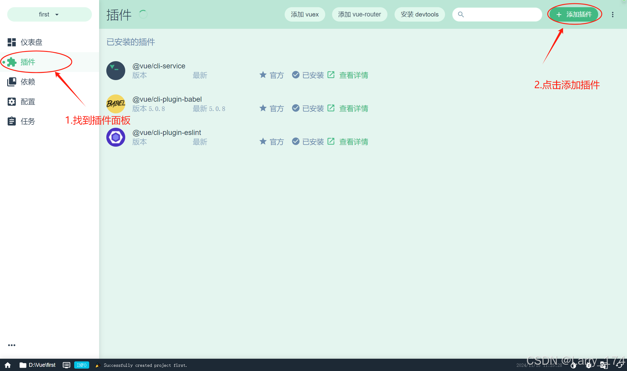Open the logs console icon in status bar
Viewport: 627px width, 371px height.
(66, 365)
